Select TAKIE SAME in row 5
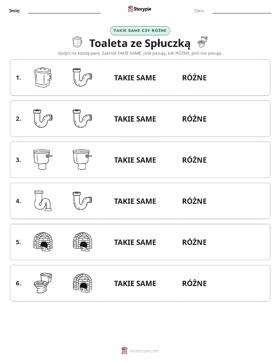 pyautogui.click(x=135, y=242)
